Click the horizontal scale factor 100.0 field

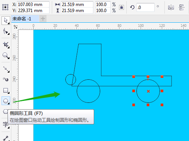pos(103,5)
